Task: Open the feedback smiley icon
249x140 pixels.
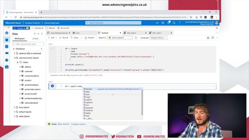Action: point(174,23)
